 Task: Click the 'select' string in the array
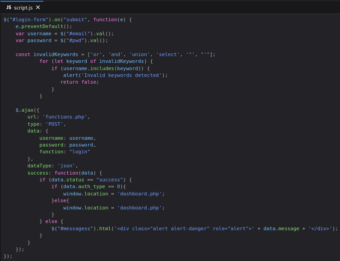[168, 54]
